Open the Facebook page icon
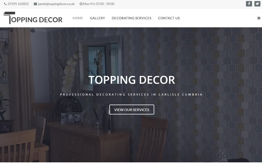This screenshot has width=262, height=166. [x=249, y=4]
